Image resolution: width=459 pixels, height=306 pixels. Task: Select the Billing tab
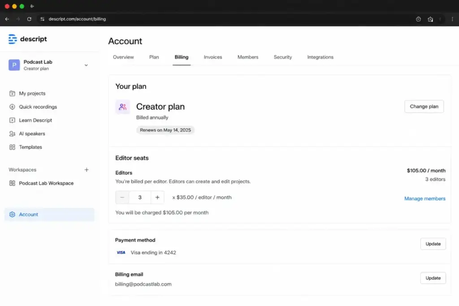(182, 57)
